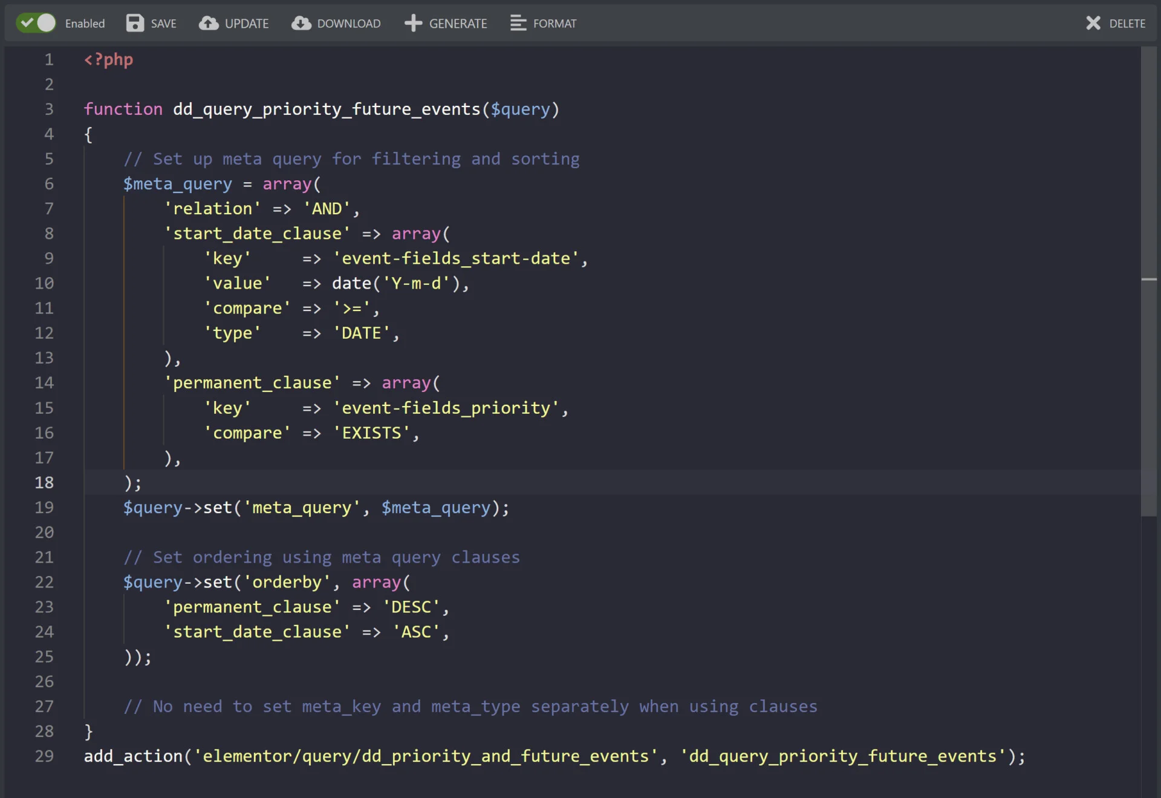This screenshot has height=798, width=1161.
Task: Click the comment 'Set up meta query for filtering and sorting'
Action: tap(351, 159)
